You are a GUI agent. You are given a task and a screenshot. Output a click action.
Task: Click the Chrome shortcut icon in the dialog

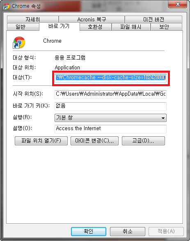(19, 43)
